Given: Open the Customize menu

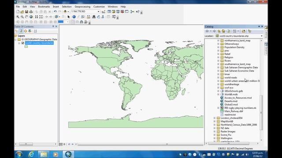Looking at the screenshot, I should [x=99, y=7].
